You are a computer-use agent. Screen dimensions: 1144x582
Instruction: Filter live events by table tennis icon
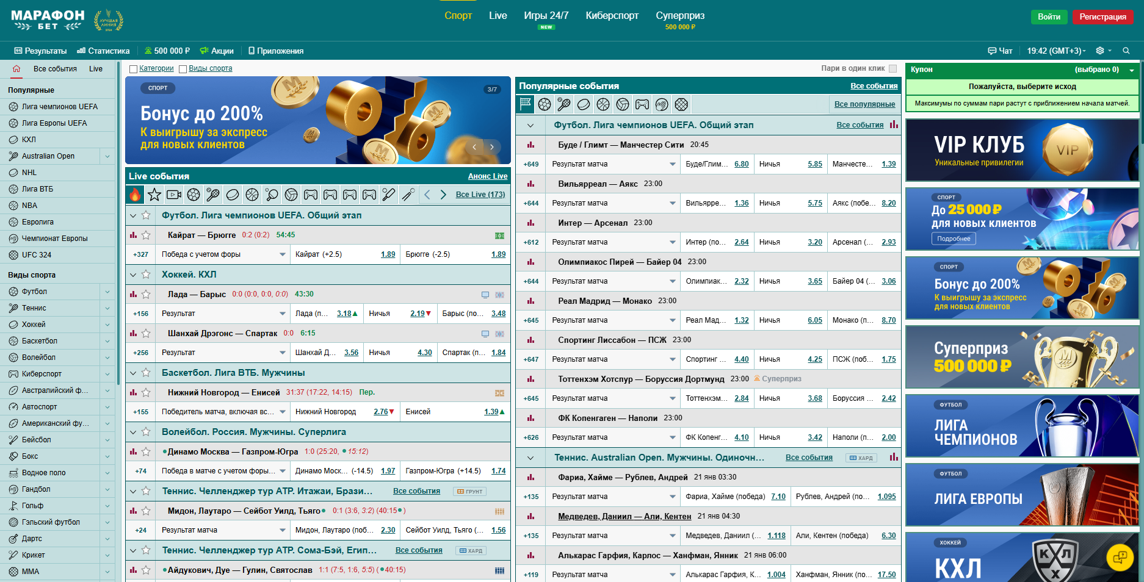point(272,195)
